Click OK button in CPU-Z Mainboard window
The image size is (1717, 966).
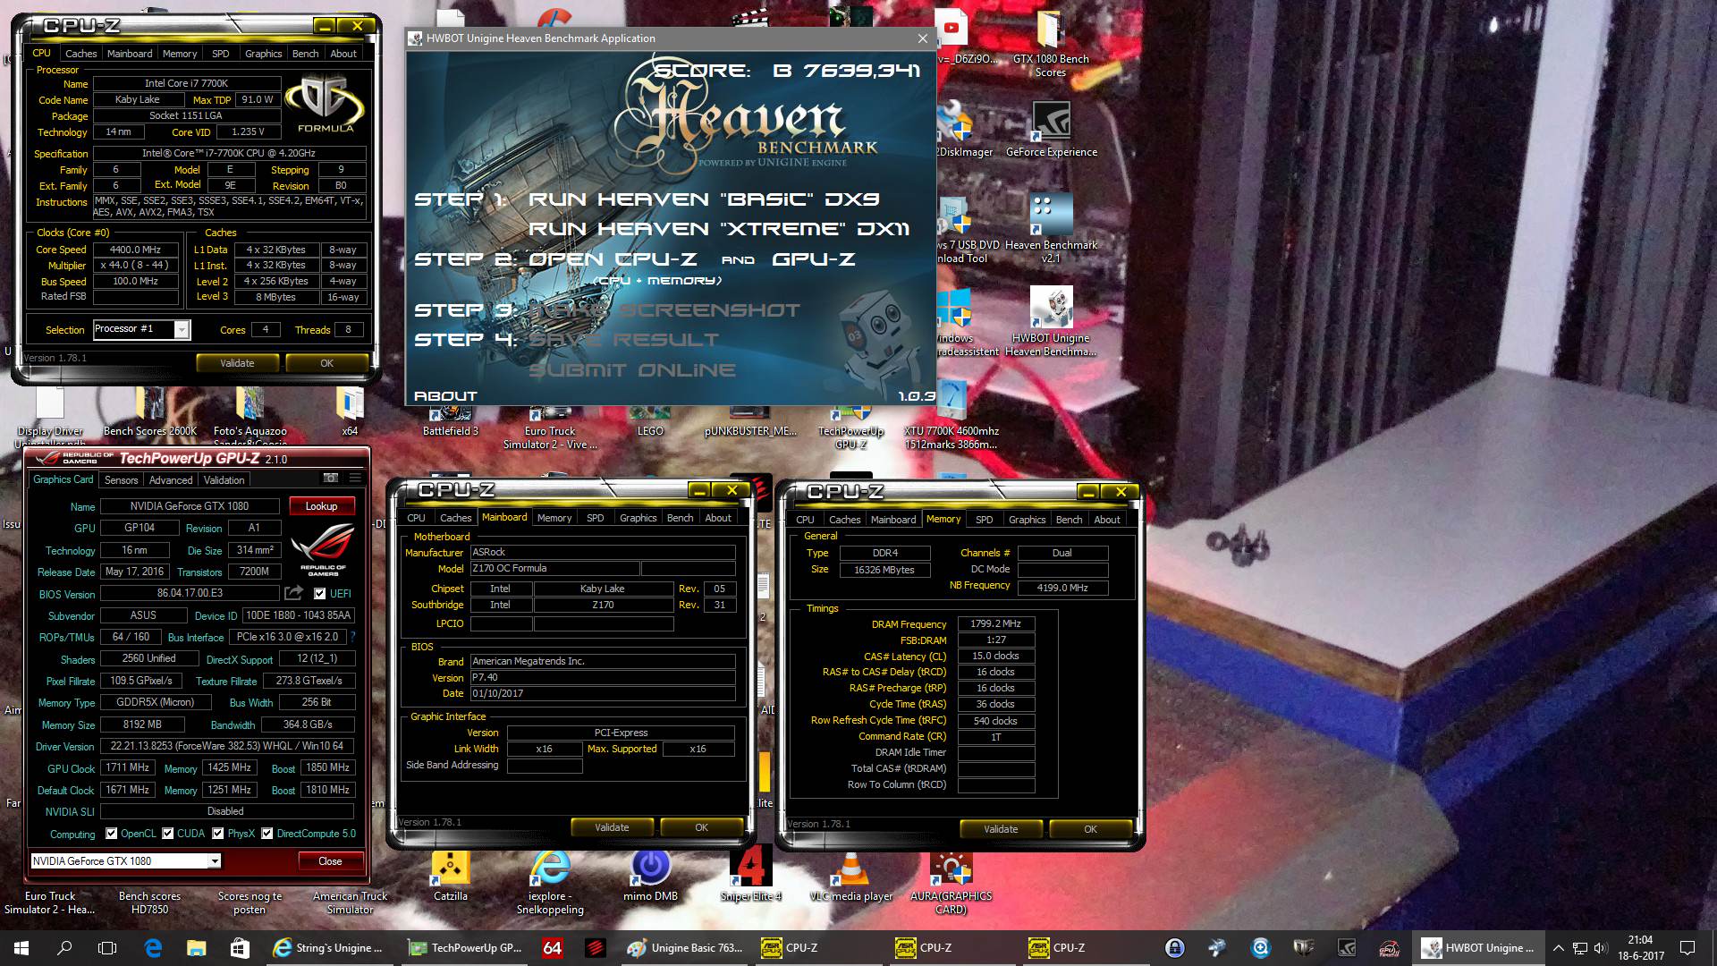702,827
